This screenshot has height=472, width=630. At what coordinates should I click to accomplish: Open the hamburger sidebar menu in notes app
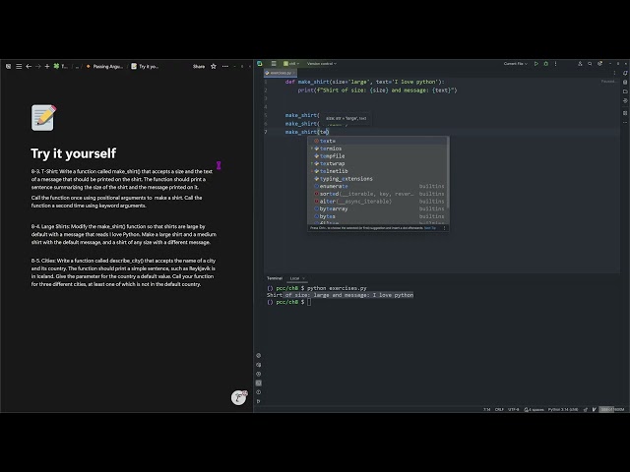pos(19,66)
